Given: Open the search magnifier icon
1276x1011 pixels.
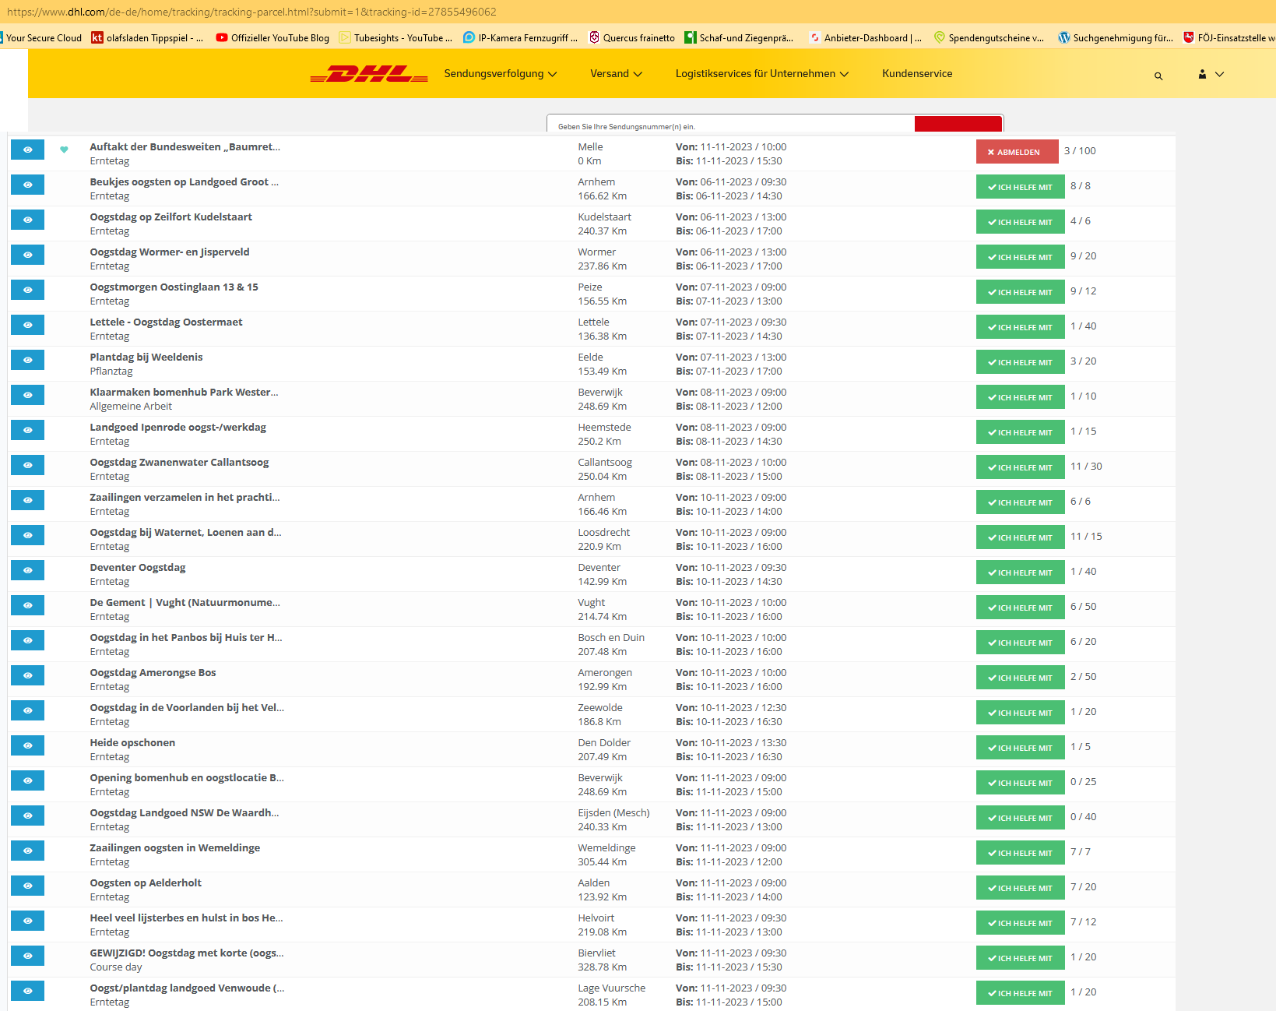Looking at the screenshot, I should pyautogui.click(x=1158, y=76).
